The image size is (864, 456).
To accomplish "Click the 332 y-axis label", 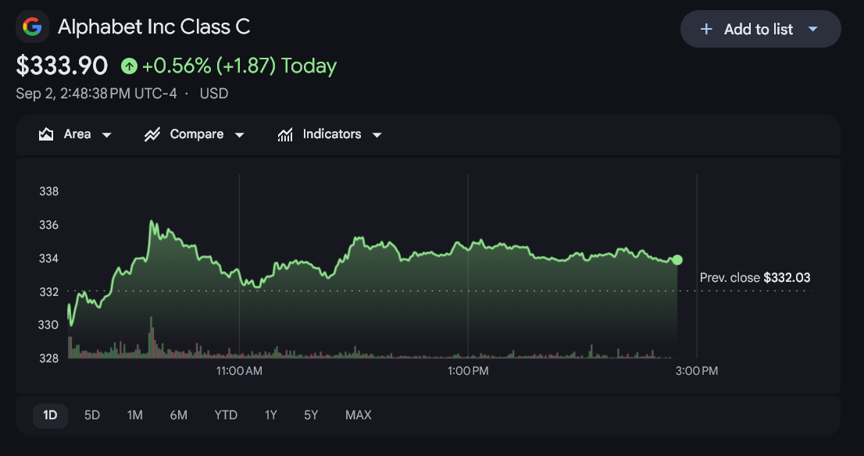I will 48,292.
